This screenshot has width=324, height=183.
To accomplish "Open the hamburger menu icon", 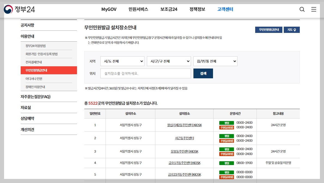I will (314, 9).
